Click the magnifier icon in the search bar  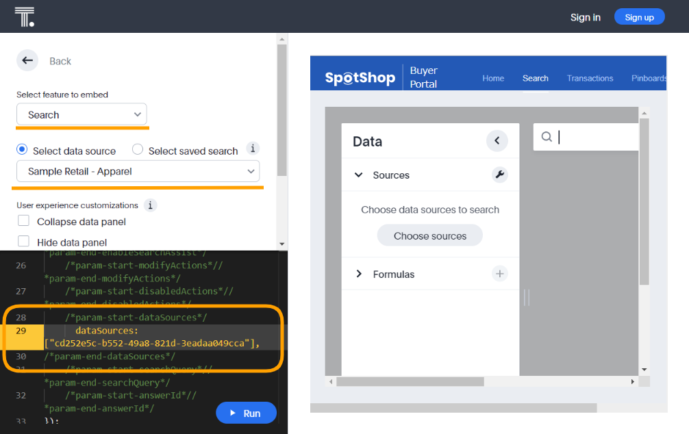(546, 137)
